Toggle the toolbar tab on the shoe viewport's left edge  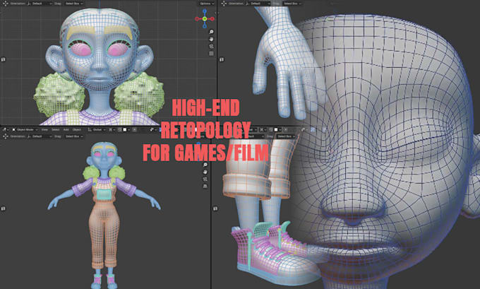(x=215, y=208)
